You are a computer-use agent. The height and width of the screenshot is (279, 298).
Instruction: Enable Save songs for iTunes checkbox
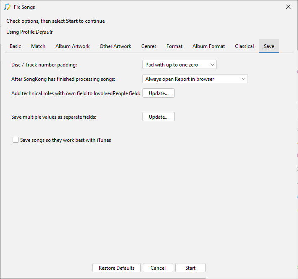[16, 140]
